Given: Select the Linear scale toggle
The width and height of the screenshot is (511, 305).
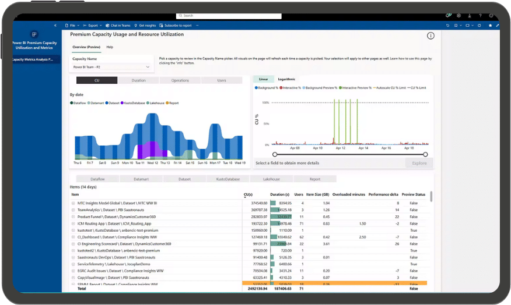Looking at the screenshot, I should coord(263,79).
